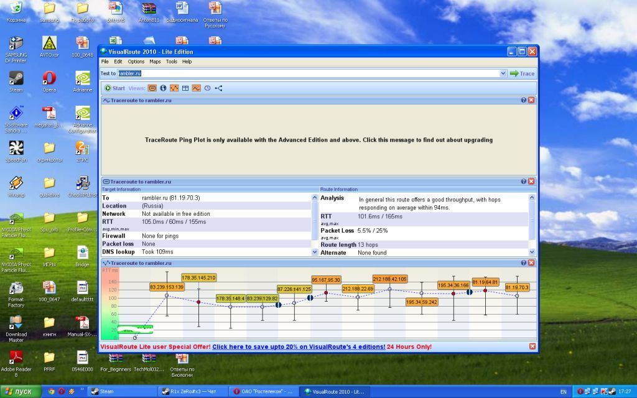Open the Maps menu
Screen dimensions: 637x398
point(155,62)
